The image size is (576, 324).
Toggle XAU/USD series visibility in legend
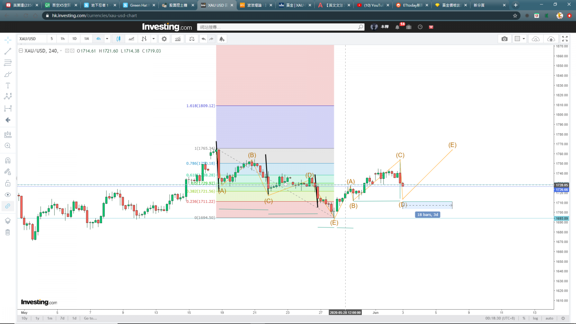pyautogui.click(x=67, y=51)
